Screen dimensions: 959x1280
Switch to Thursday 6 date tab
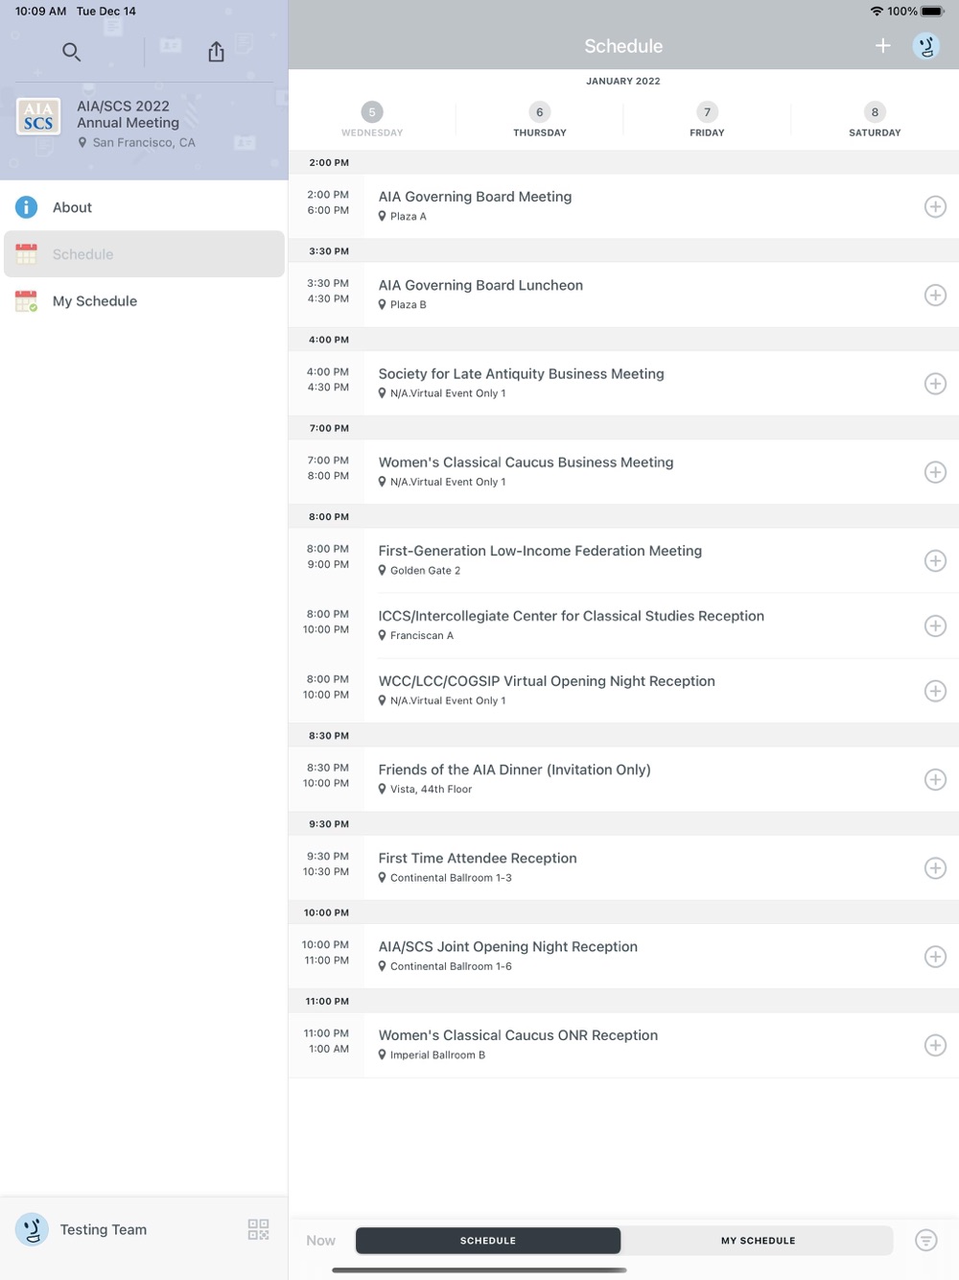pos(540,120)
